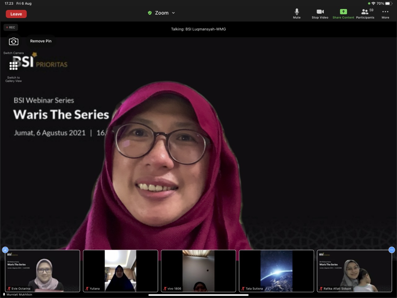Click Remove Pin
Image resolution: width=397 pixels, height=298 pixels.
pyautogui.click(x=41, y=41)
